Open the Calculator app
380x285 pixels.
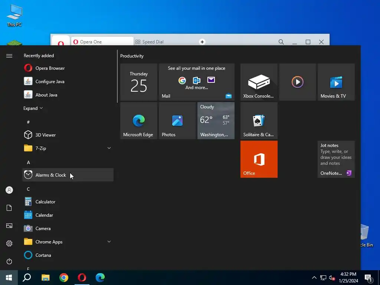coord(68,202)
